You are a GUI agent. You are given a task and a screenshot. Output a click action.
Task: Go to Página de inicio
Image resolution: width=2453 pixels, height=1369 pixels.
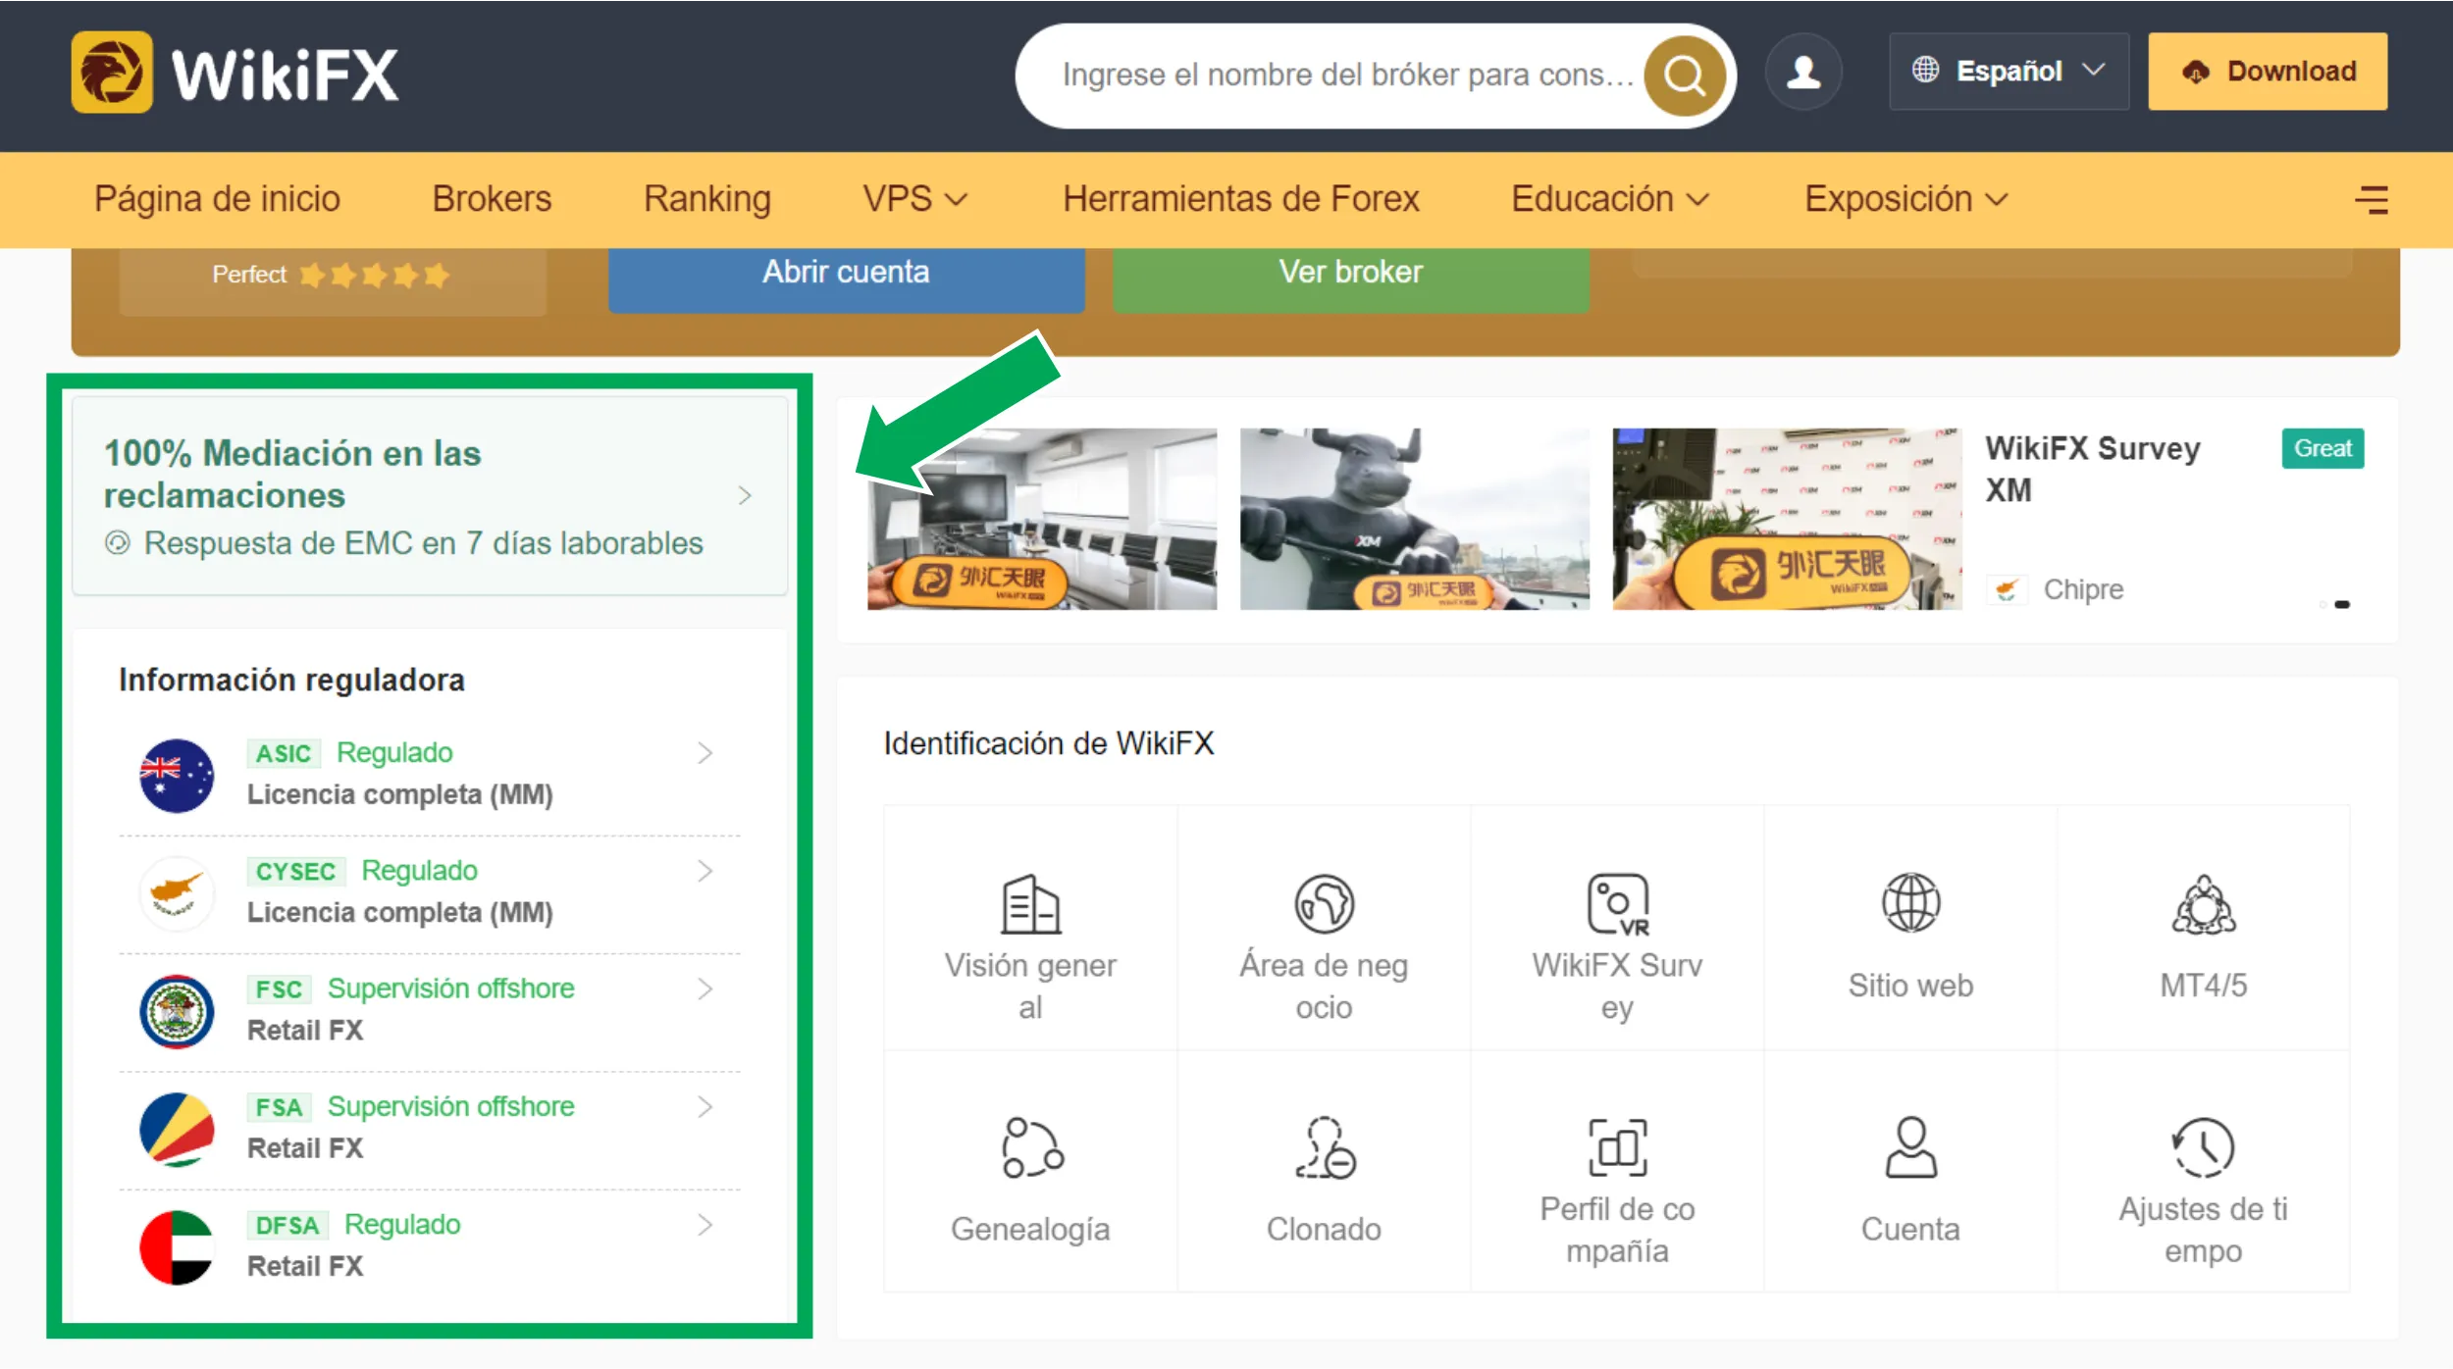pos(217,199)
